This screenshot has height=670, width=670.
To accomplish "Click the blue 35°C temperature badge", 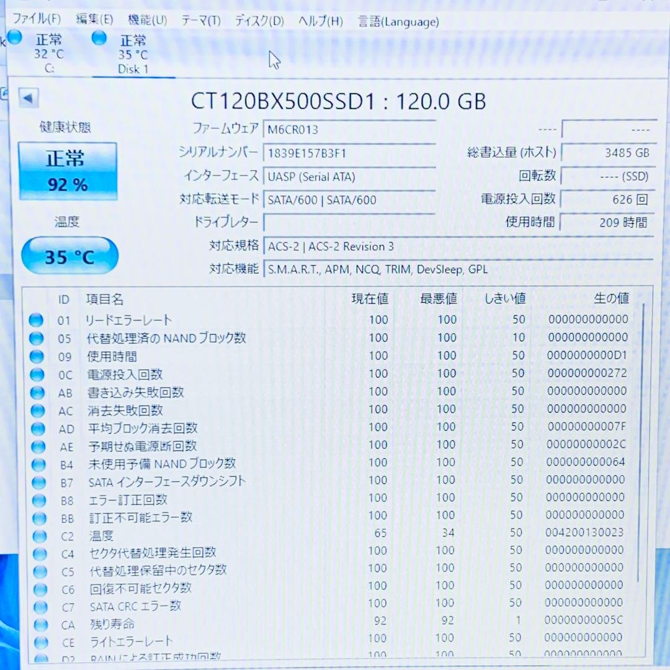I will pyautogui.click(x=69, y=255).
